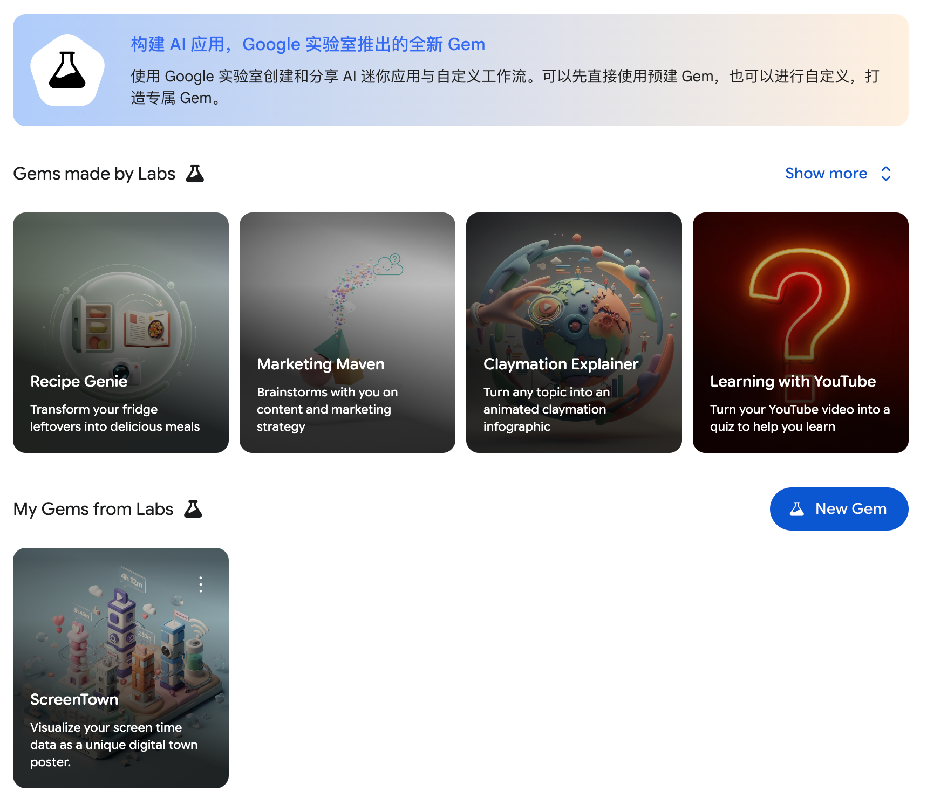Create a New Gem
This screenshot has height=812, width=927.
click(x=839, y=509)
